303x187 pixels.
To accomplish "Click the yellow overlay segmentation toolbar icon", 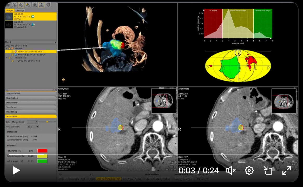I will 28,5.
